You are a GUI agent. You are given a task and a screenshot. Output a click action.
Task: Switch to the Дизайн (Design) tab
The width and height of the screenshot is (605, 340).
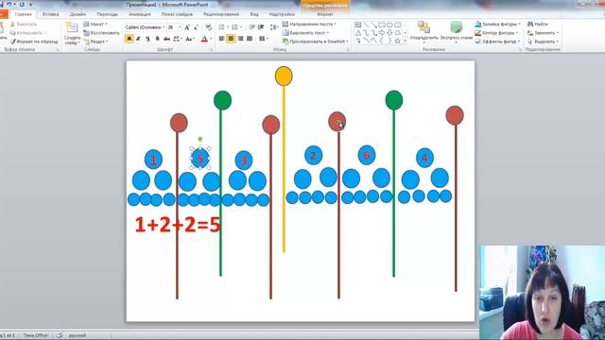click(78, 14)
